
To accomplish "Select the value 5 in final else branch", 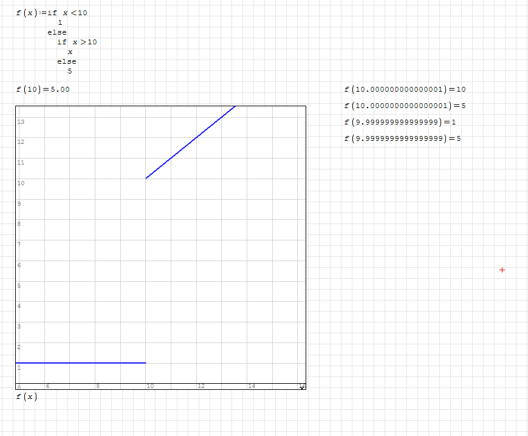I will coord(70,71).
